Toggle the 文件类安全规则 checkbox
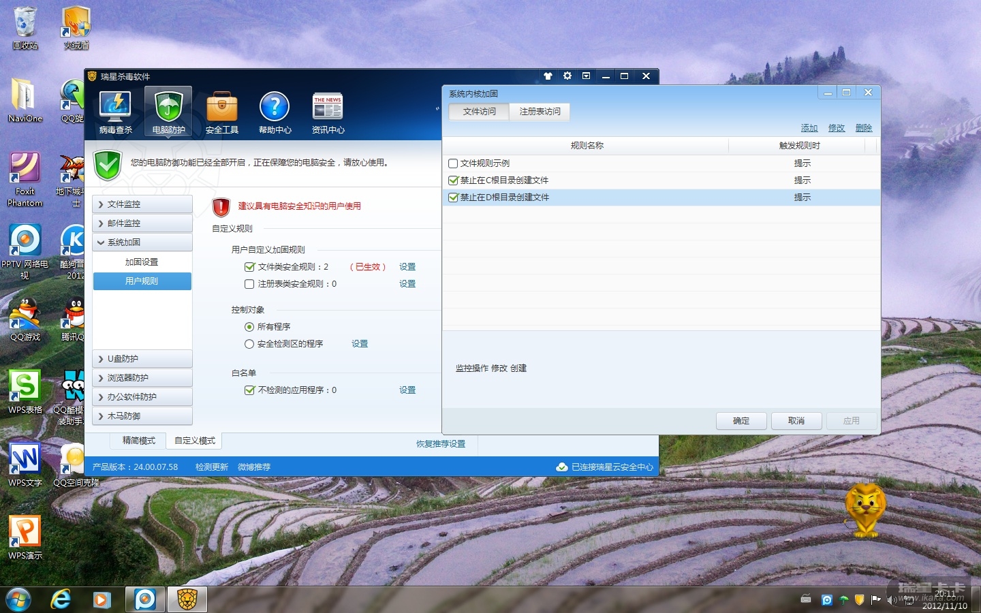 [249, 267]
